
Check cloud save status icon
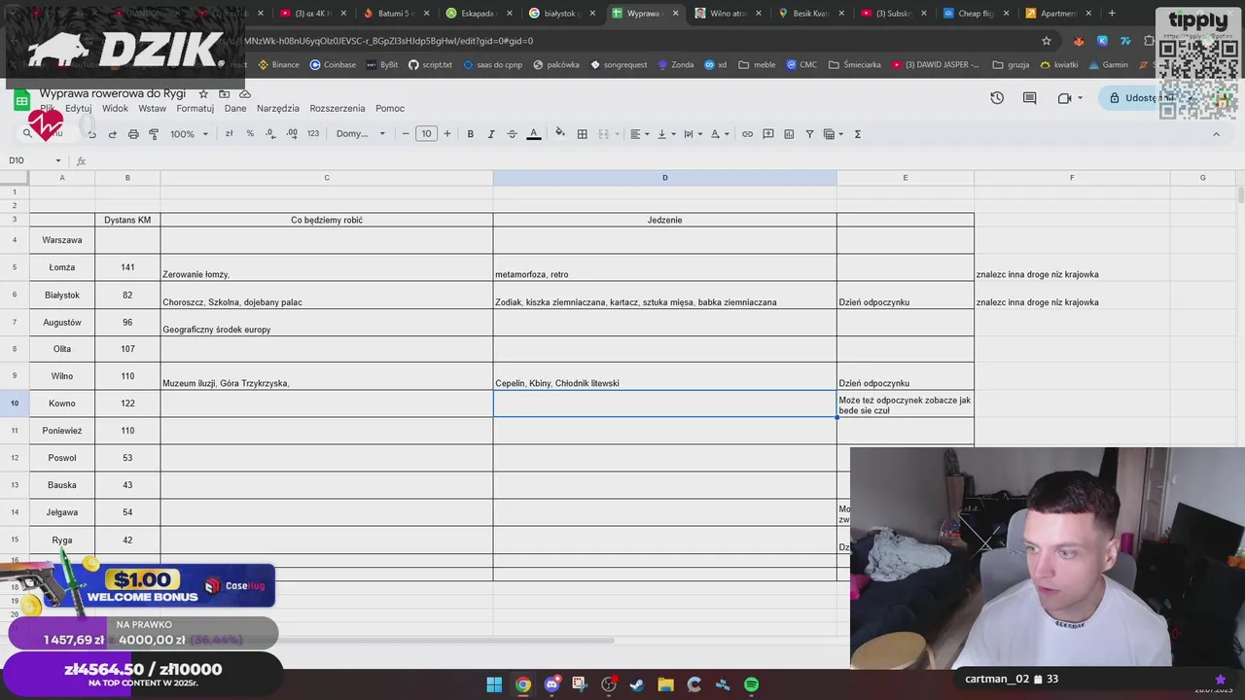point(245,93)
